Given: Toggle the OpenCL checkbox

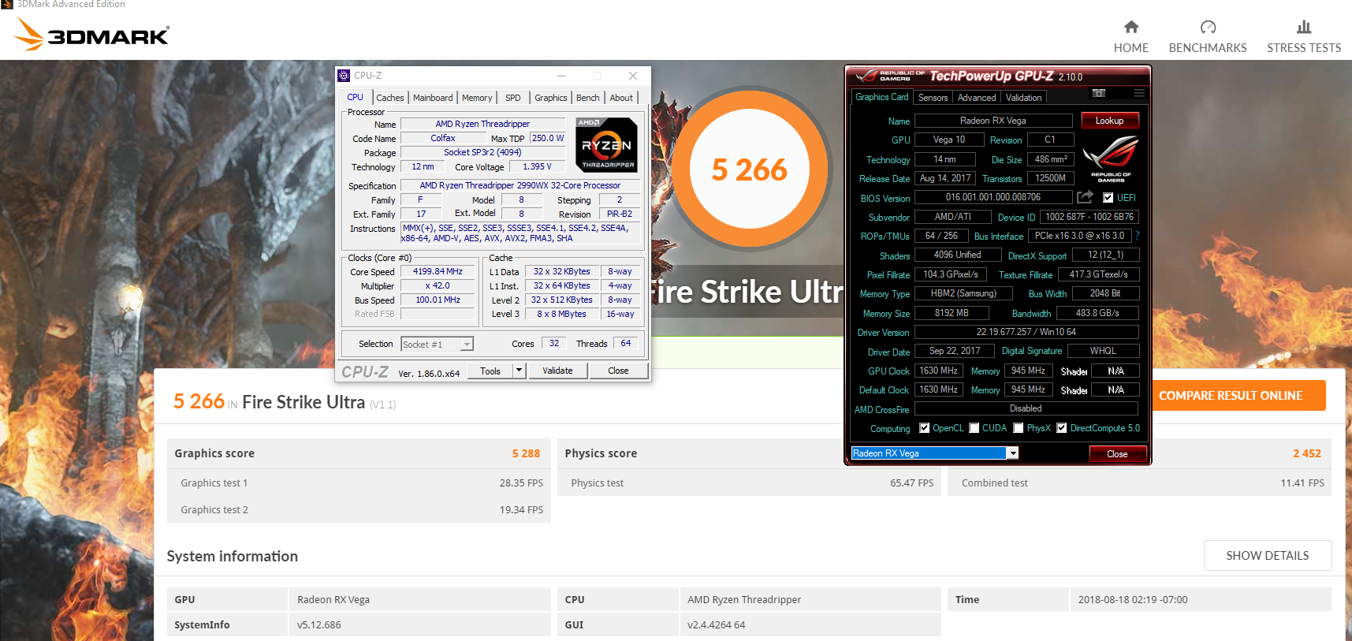Looking at the screenshot, I should [x=924, y=428].
